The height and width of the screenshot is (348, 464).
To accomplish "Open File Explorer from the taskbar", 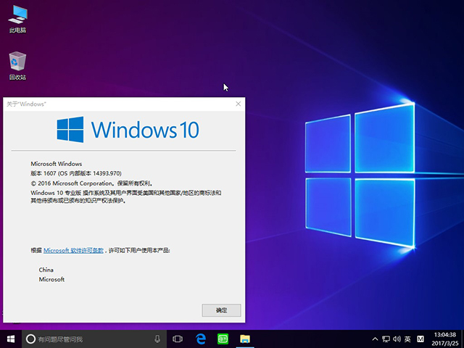I will coord(245,339).
